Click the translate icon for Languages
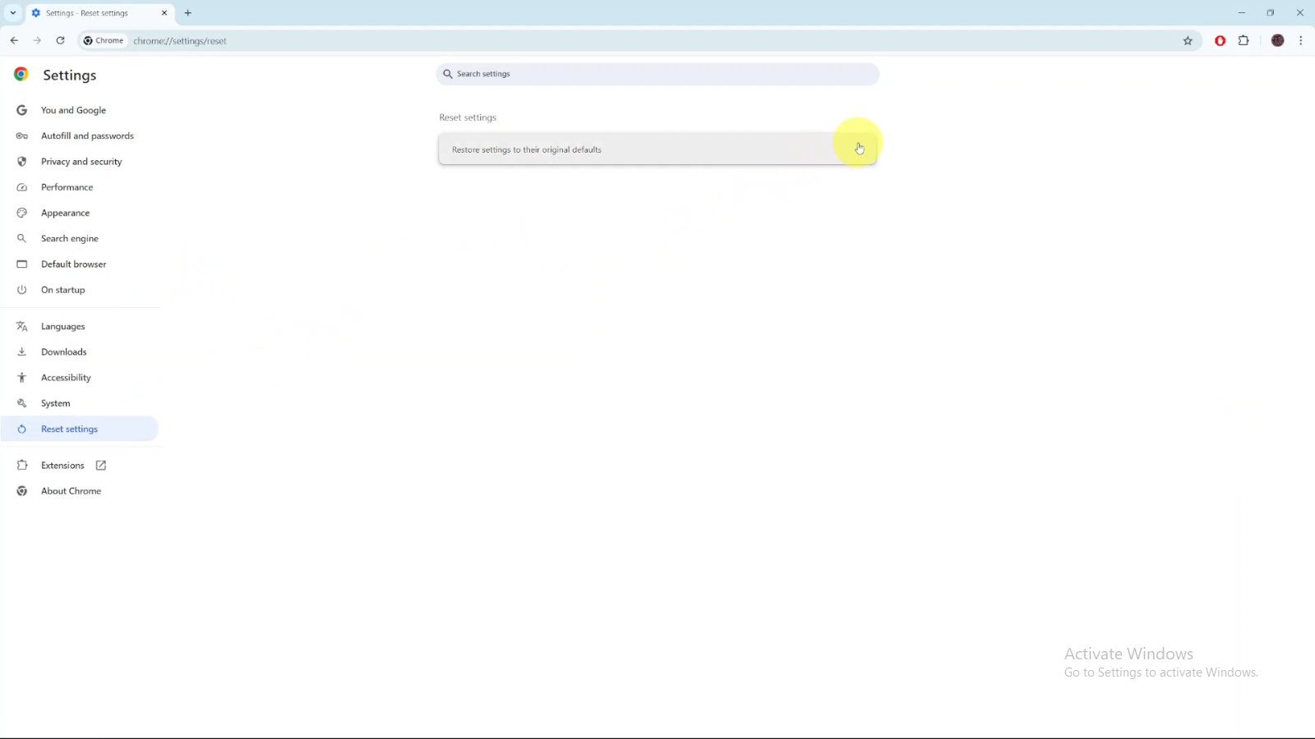1315x739 pixels. coord(22,326)
